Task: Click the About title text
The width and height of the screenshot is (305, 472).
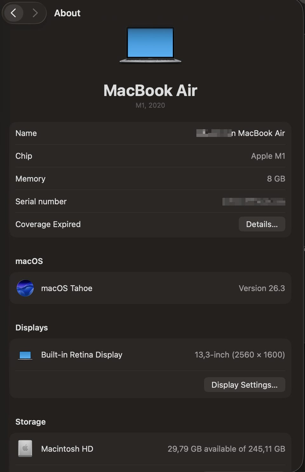Action: pyautogui.click(x=67, y=13)
